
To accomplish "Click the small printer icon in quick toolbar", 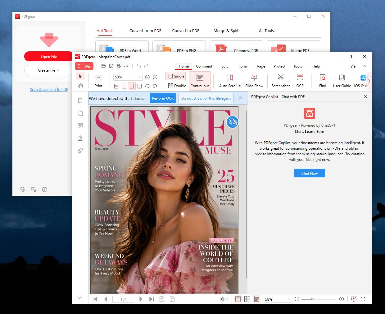I will point(126,66).
